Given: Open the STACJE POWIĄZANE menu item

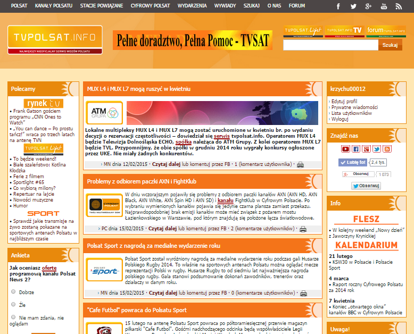Looking at the screenshot, I should pos(102,5).
